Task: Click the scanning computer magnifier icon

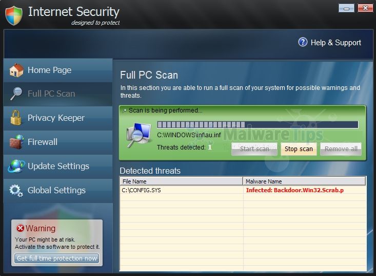Action: [138, 136]
